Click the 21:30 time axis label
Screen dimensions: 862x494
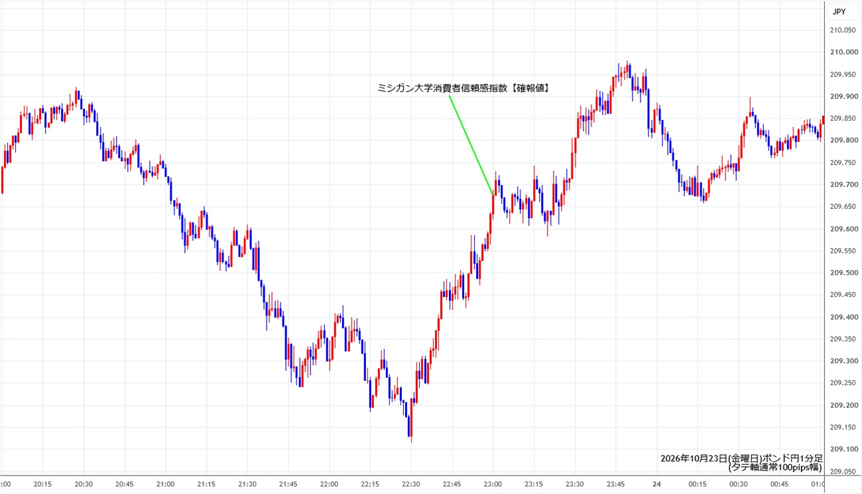(x=247, y=485)
